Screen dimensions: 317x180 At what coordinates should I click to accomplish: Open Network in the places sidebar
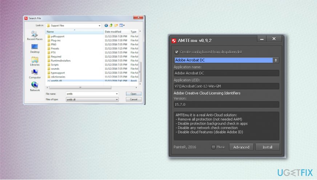pos(35,87)
